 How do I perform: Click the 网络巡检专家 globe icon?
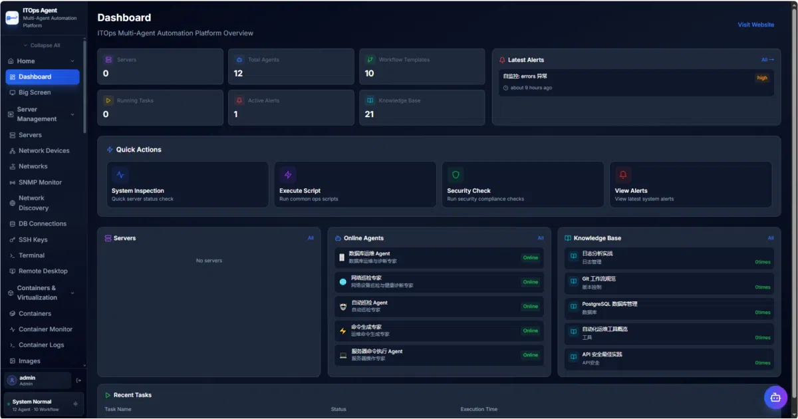pos(343,282)
